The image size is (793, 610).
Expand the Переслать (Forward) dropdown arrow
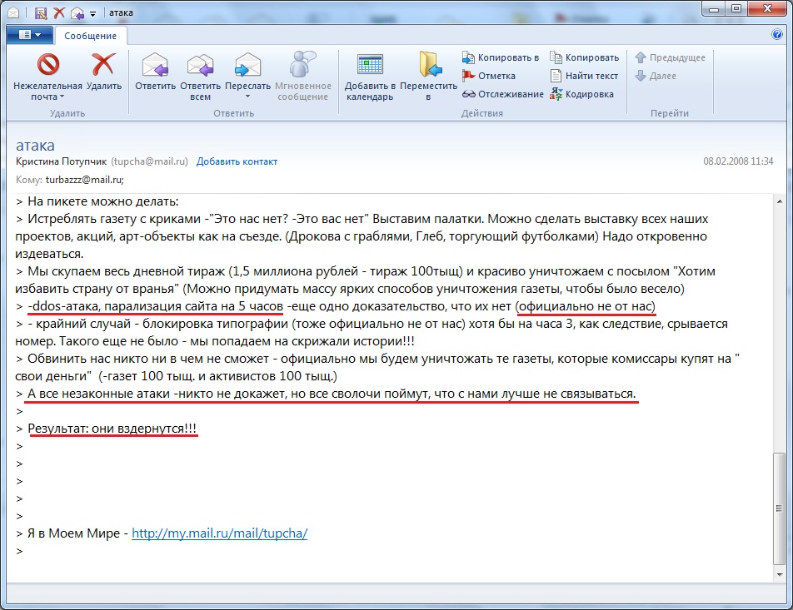[x=247, y=97]
